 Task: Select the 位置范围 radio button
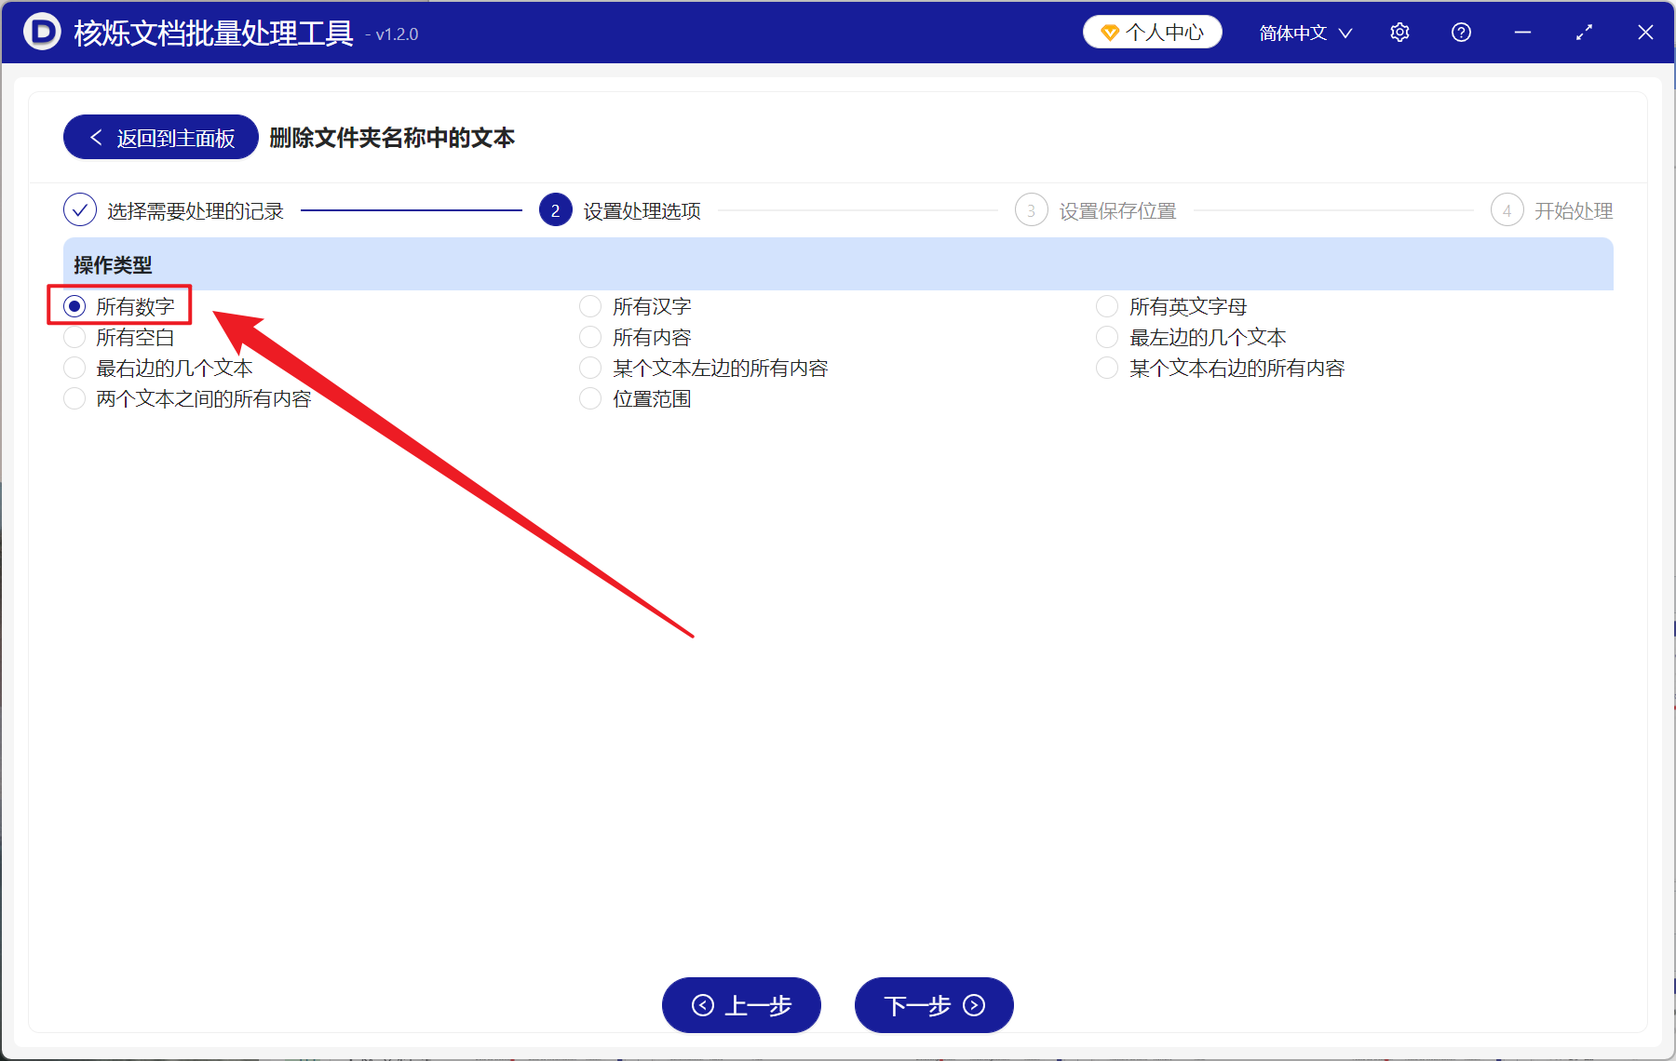590,398
